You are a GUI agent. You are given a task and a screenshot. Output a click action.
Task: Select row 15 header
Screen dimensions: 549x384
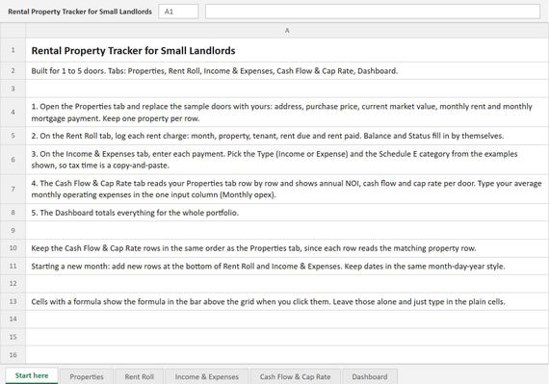(x=13, y=337)
